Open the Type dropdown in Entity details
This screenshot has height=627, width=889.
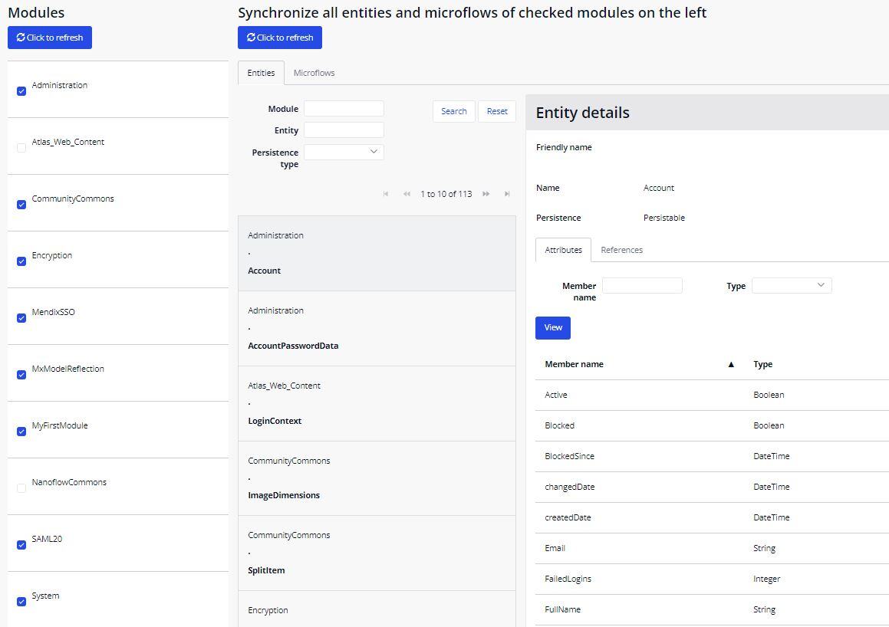pos(791,285)
